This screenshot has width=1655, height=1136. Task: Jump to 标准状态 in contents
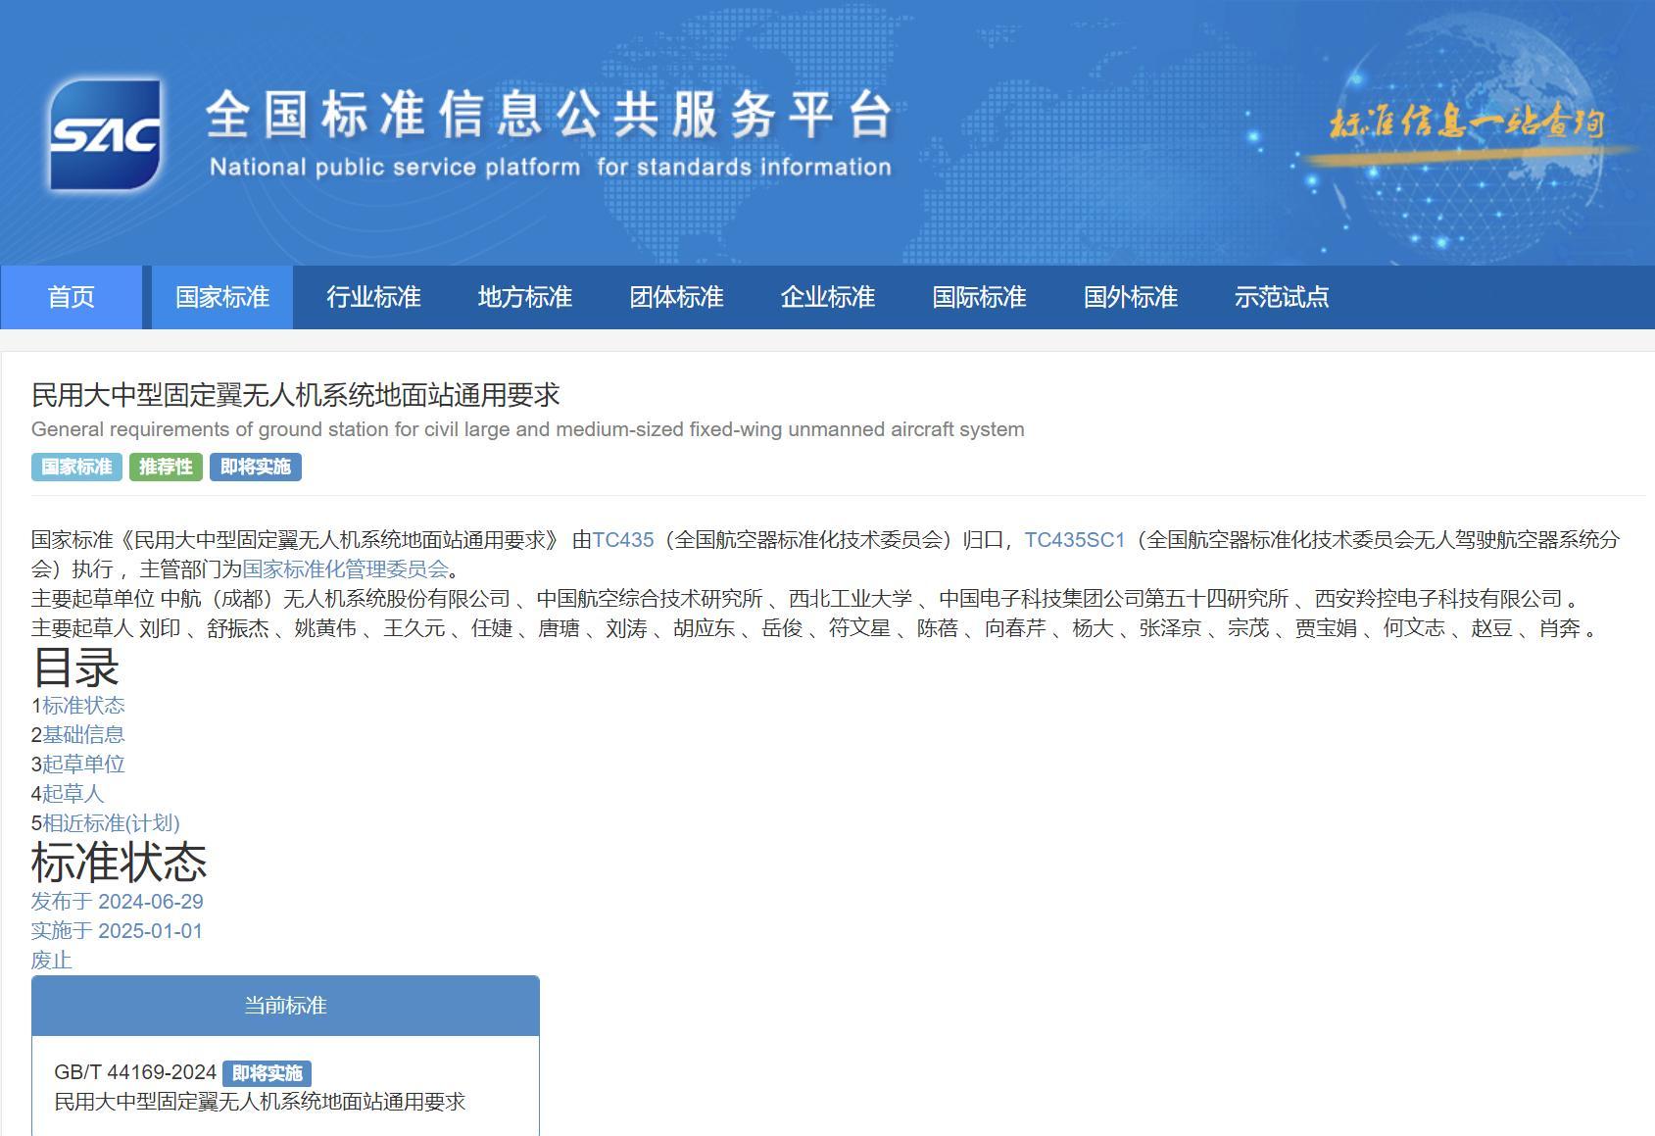click(83, 706)
